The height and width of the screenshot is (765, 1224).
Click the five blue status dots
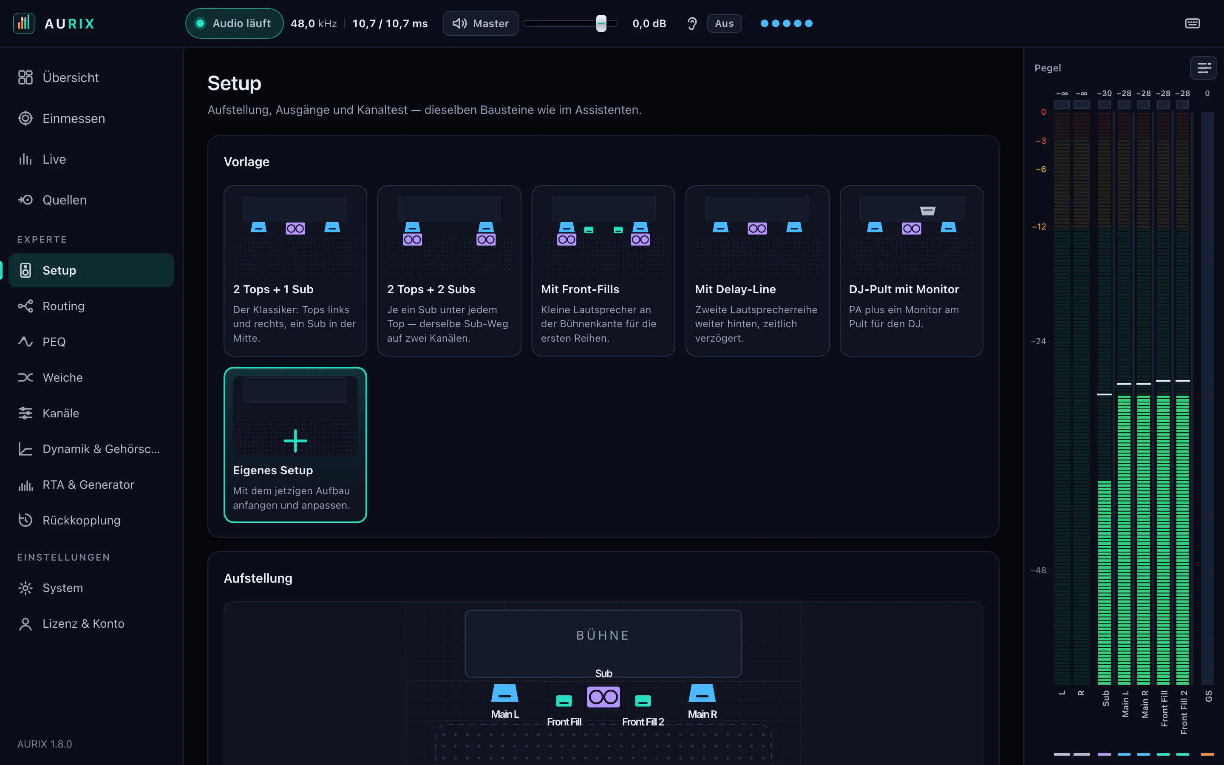787,23
